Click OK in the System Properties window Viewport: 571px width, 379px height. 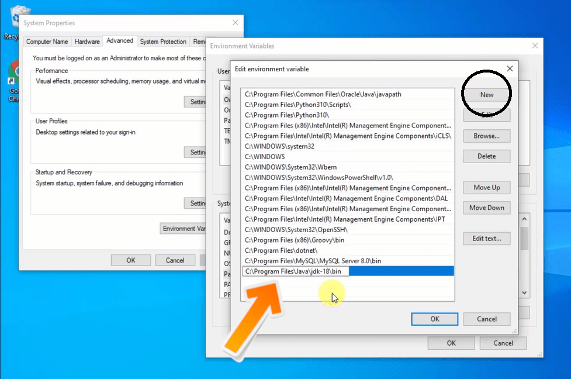[x=130, y=260]
